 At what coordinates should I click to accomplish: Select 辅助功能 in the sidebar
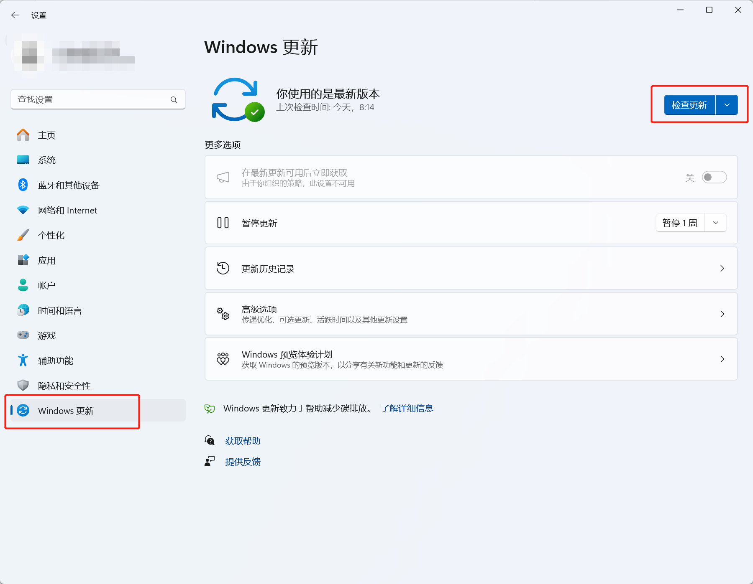coord(98,361)
